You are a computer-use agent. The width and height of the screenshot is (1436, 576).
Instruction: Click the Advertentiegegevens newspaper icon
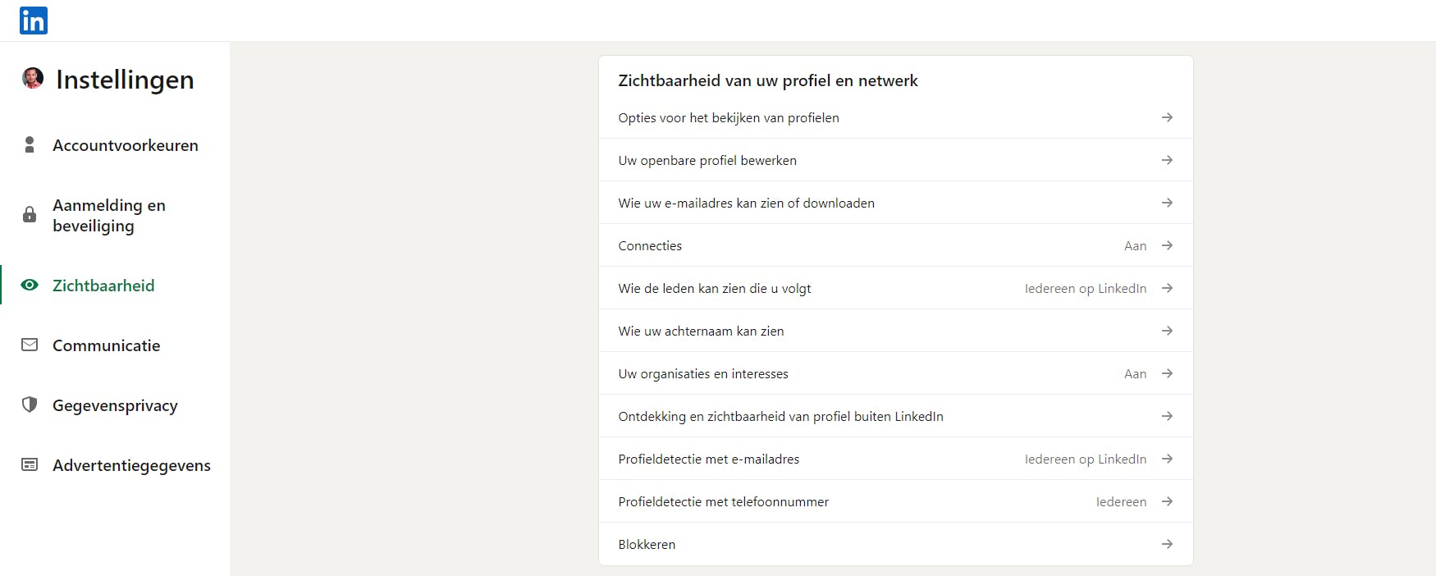point(30,465)
